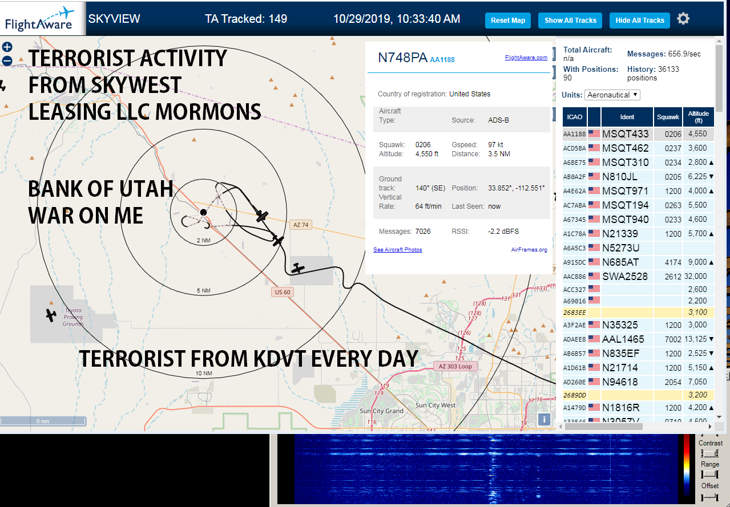Open SkyView settings gear
730x507 pixels.
click(683, 19)
